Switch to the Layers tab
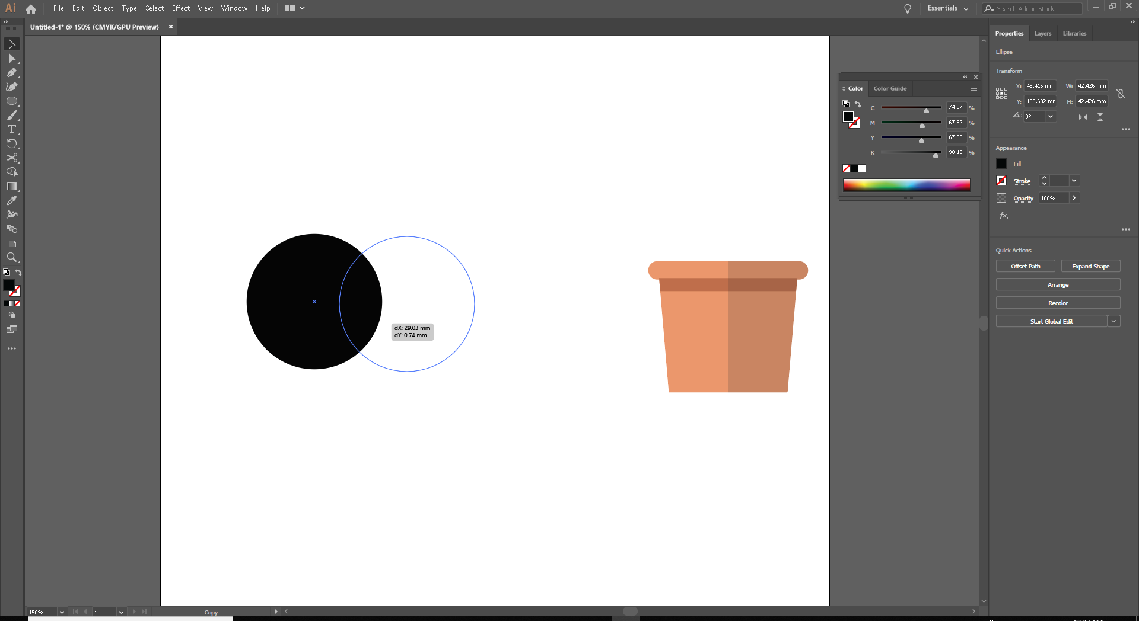1139x621 pixels. tap(1042, 34)
